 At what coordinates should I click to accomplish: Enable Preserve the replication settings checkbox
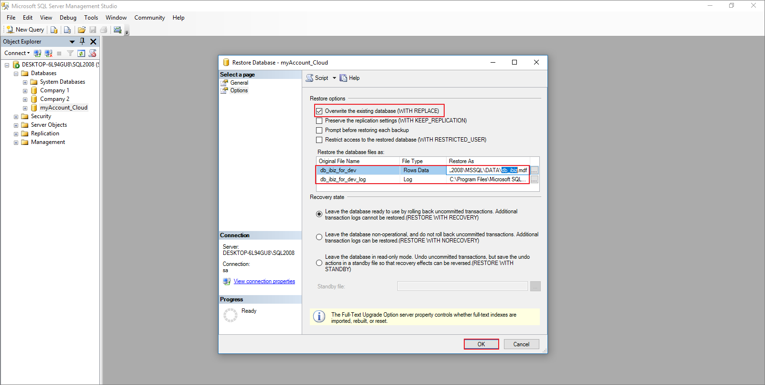tap(319, 121)
